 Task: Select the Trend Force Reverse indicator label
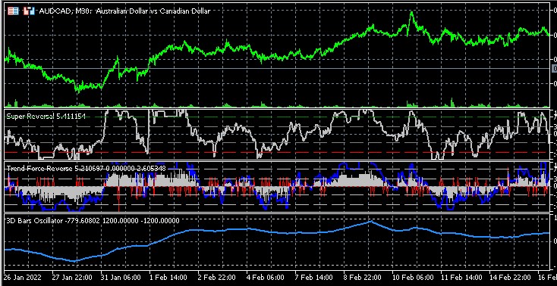point(87,168)
